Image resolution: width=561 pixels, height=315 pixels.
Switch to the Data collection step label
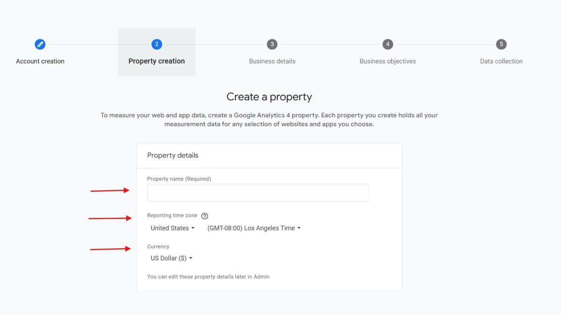pos(501,61)
